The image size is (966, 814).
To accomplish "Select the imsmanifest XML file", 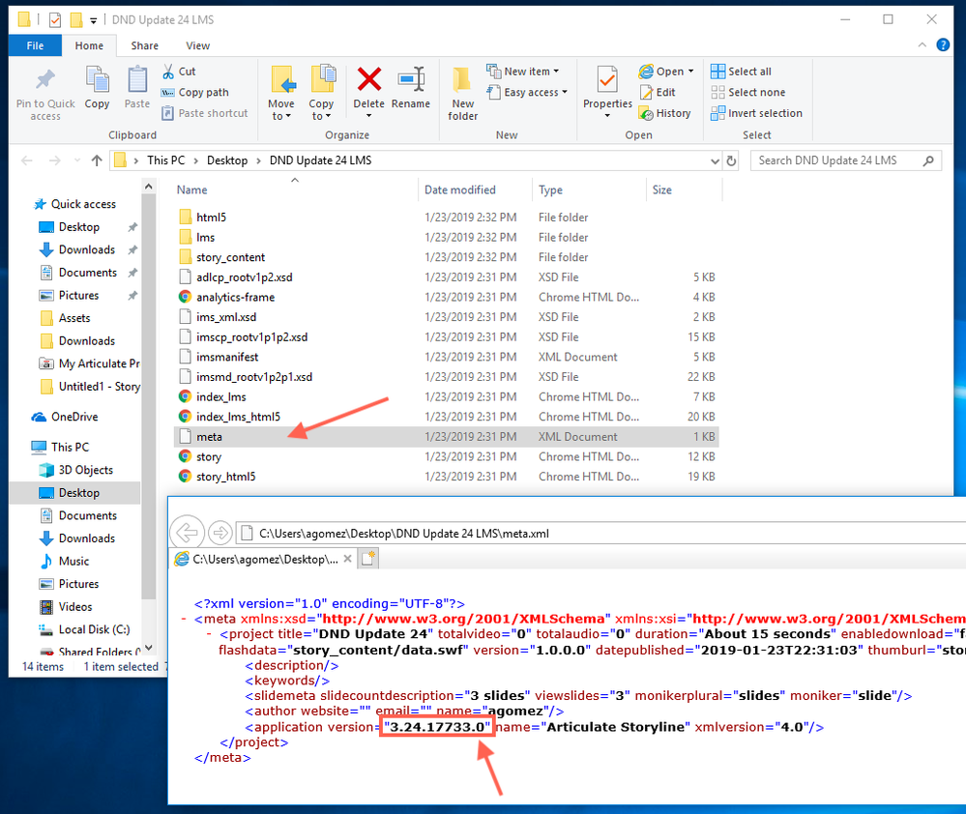I will pyautogui.click(x=228, y=357).
